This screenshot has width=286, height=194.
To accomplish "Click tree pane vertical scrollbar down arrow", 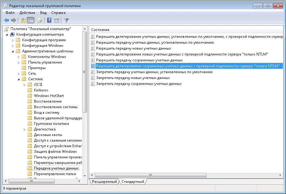I will tap(85, 176).
